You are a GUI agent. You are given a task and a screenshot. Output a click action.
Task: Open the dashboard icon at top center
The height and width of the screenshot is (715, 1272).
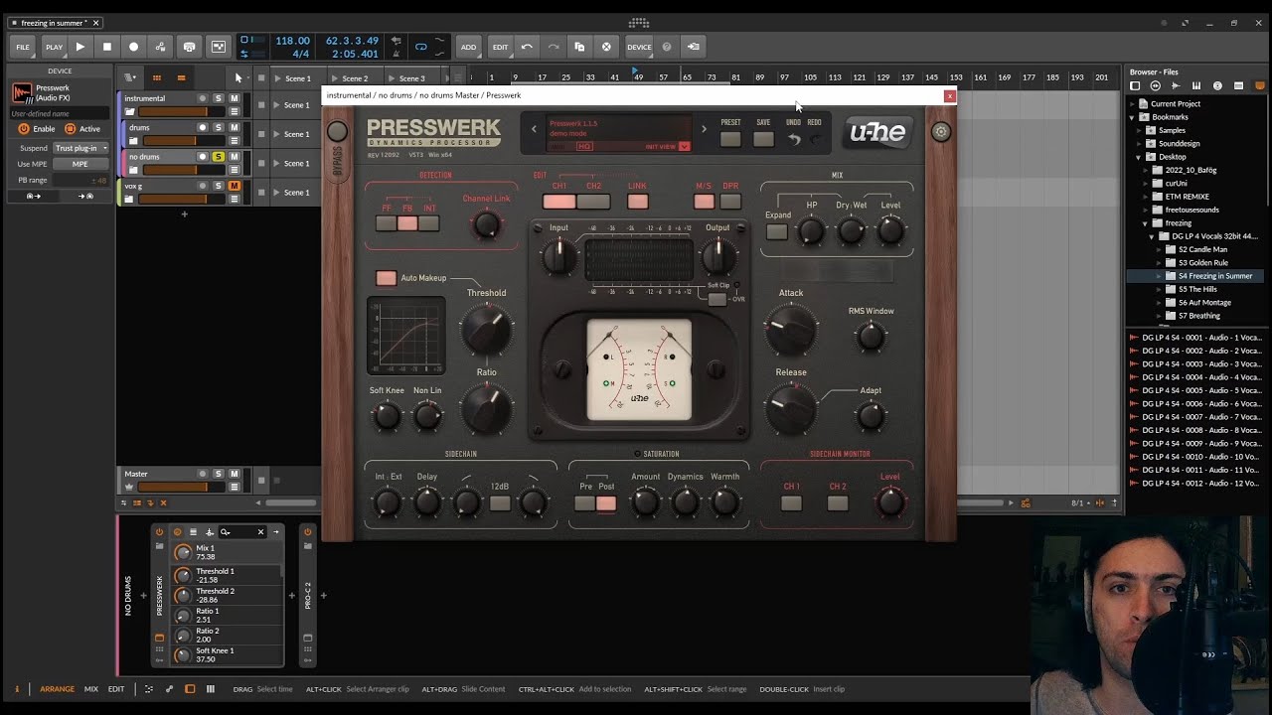638,23
